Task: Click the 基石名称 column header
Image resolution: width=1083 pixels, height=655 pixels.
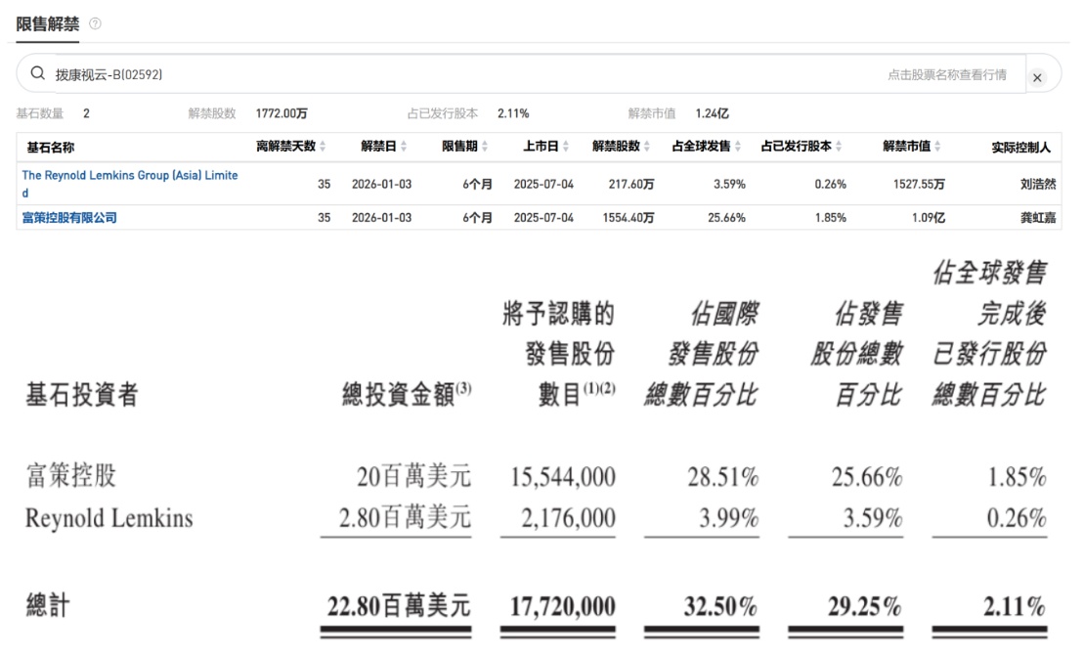Action: click(x=50, y=148)
